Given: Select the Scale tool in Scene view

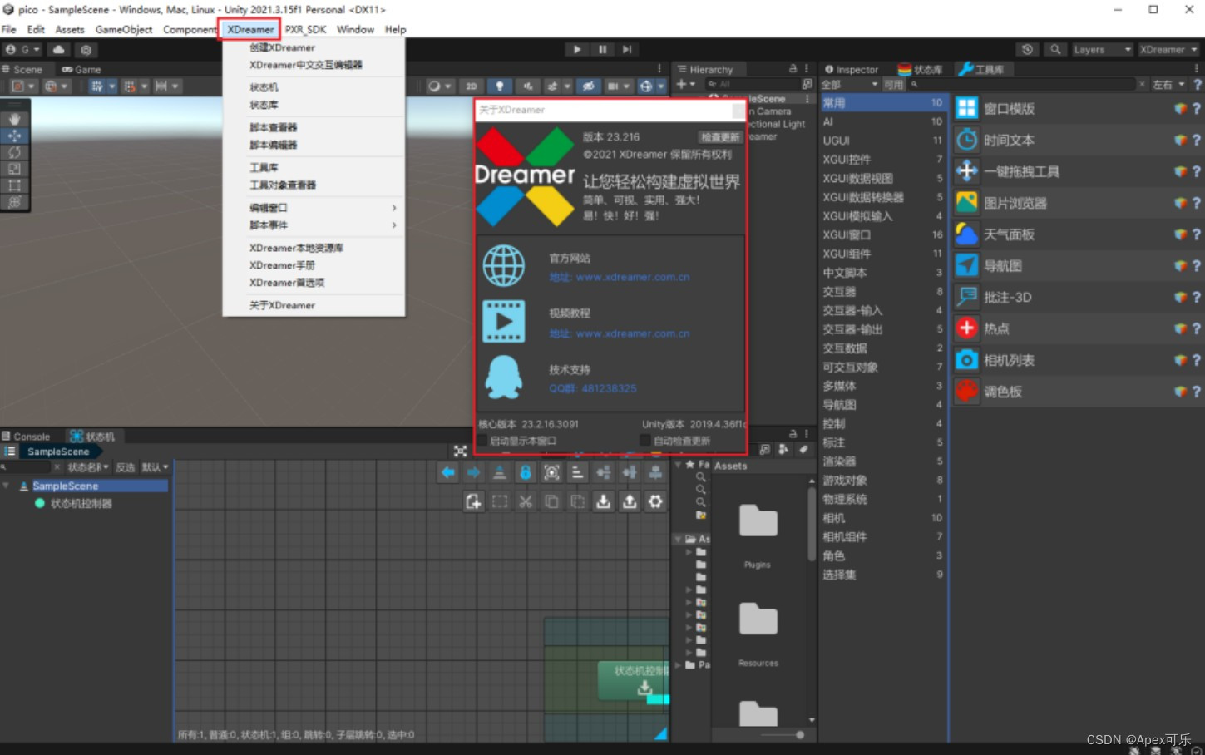Looking at the screenshot, I should point(15,169).
